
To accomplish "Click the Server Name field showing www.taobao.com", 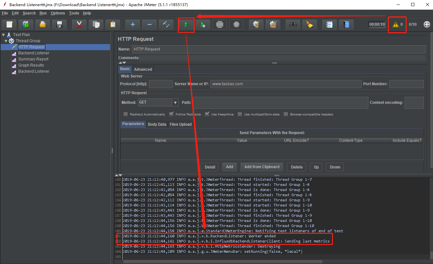I will tap(286, 84).
